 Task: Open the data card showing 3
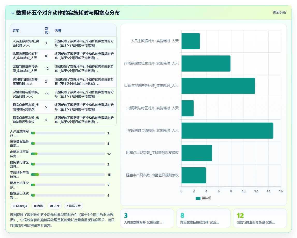(x=147, y=218)
